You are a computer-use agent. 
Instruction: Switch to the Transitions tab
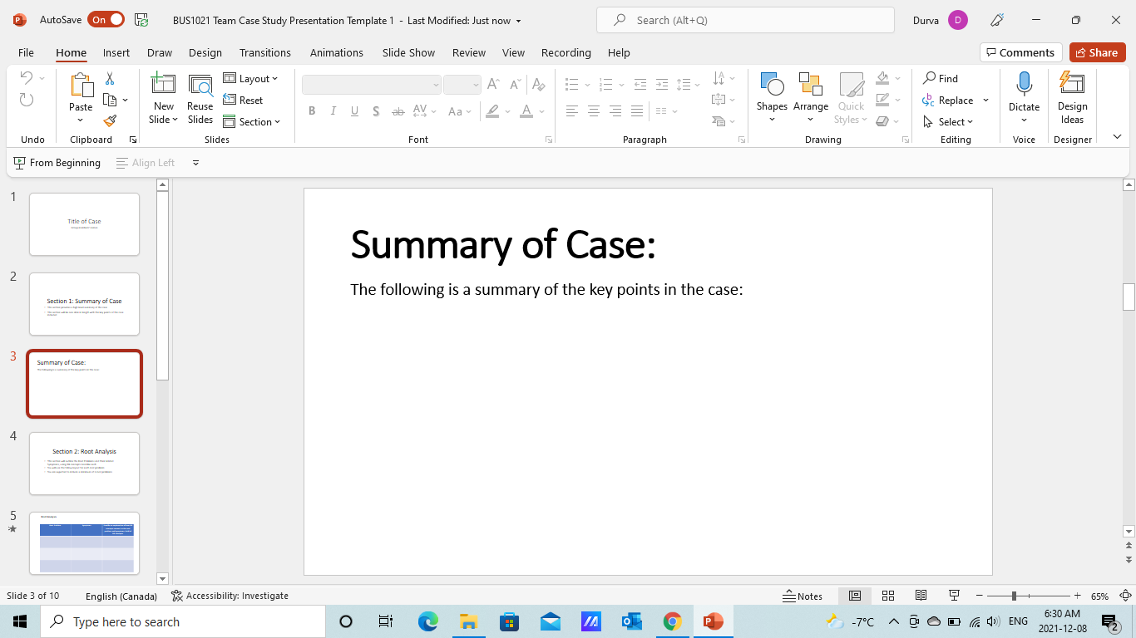click(x=265, y=52)
